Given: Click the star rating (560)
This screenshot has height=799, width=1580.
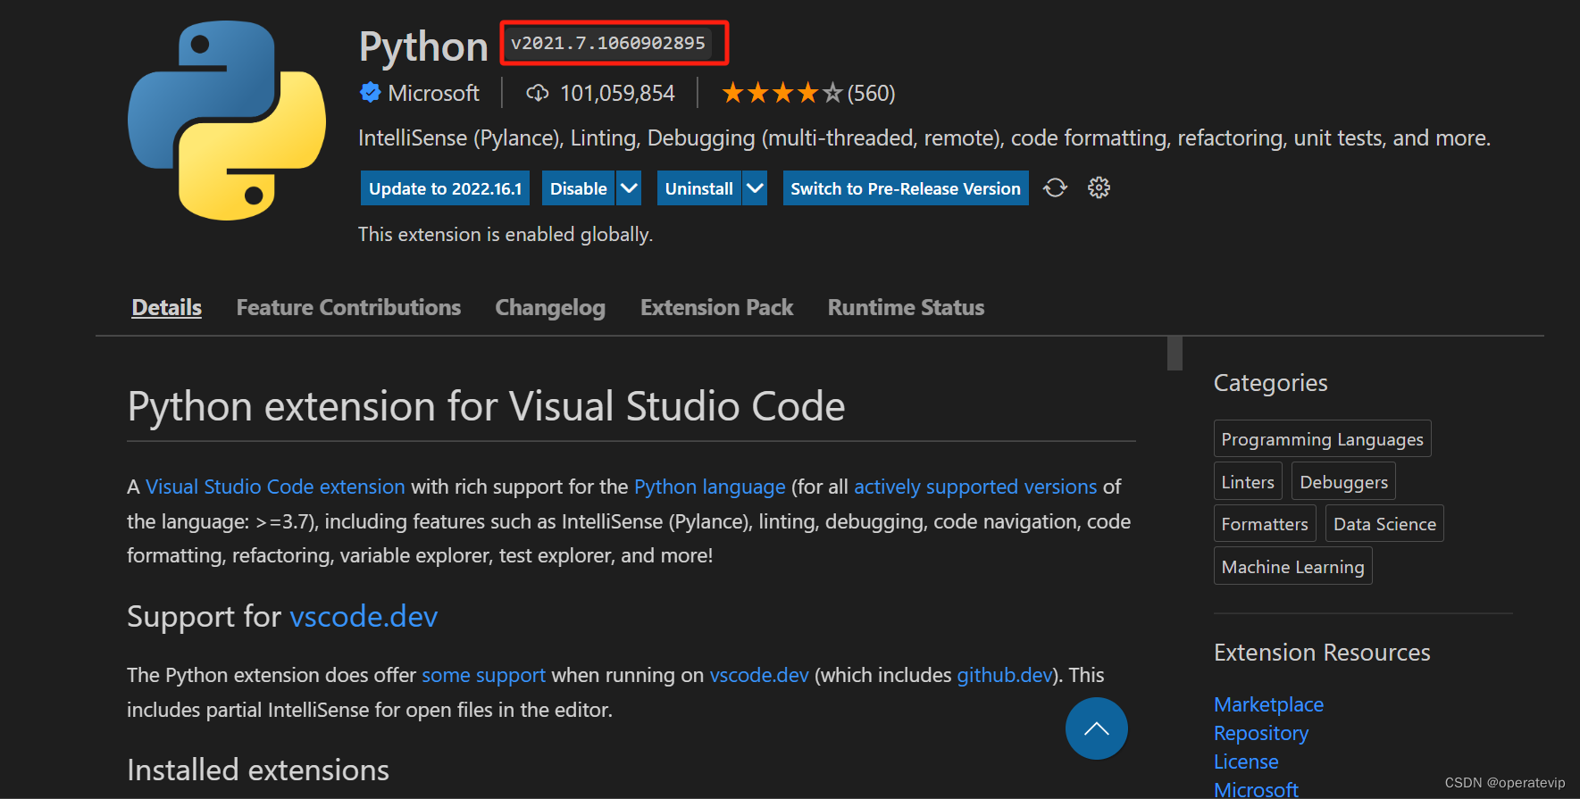Looking at the screenshot, I should (x=808, y=93).
